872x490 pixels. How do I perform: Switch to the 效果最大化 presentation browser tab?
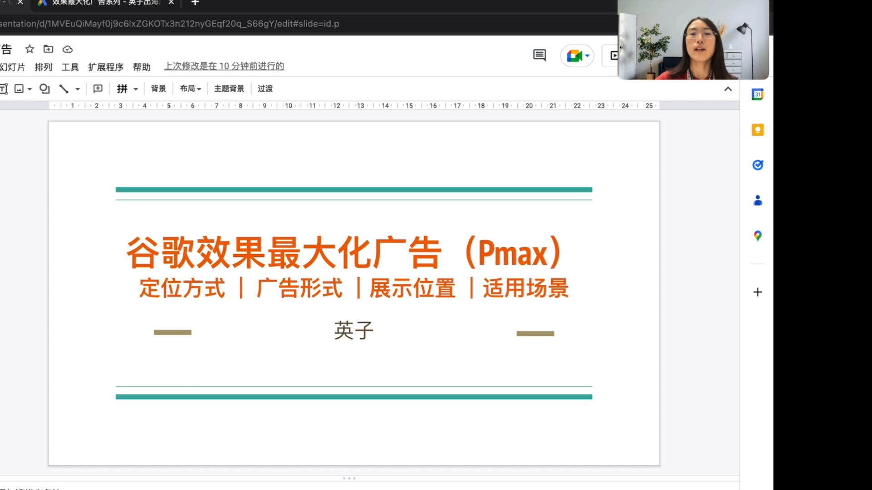[104, 3]
